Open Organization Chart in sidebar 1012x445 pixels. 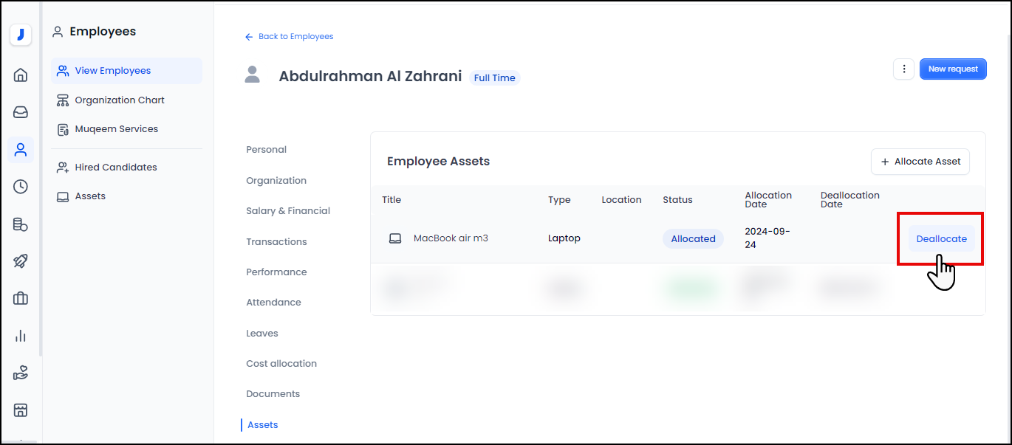click(x=119, y=100)
